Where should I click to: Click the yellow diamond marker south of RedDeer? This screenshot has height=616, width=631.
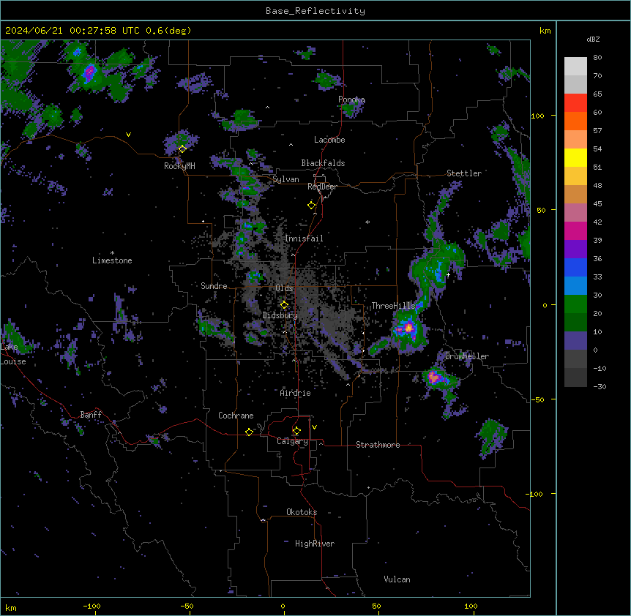(312, 206)
